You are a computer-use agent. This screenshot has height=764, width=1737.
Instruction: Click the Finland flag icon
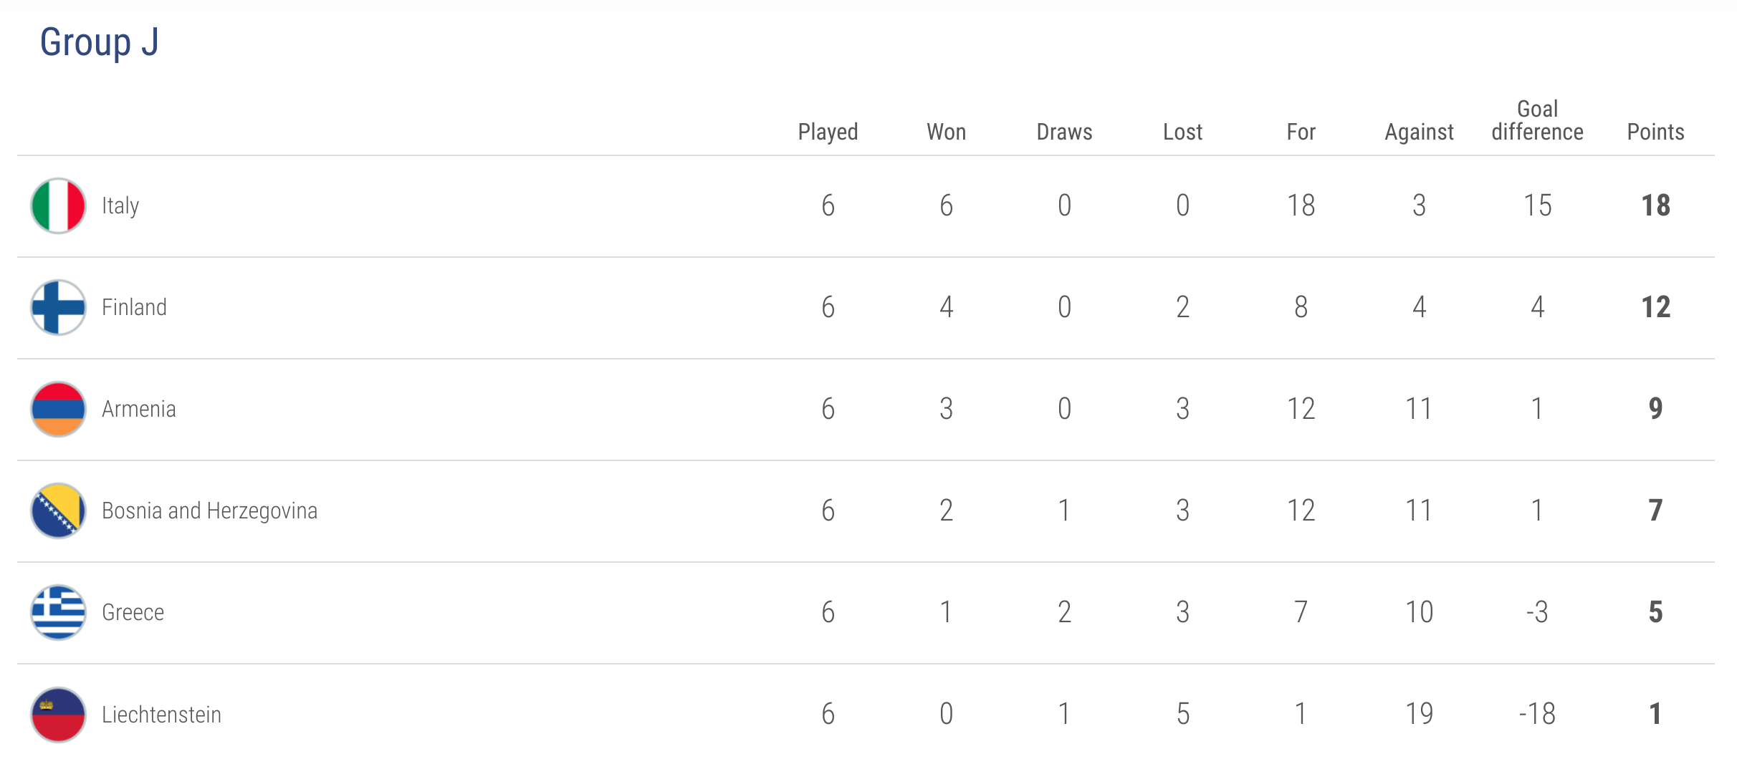(x=58, y=308)
